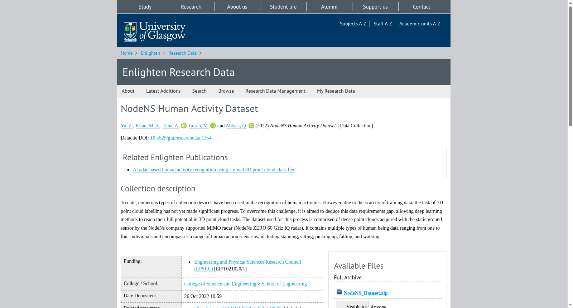The width and height of the screenshot is (573, 308).
Task: Open the Student life menu
Action: click(x=283, y=7)
